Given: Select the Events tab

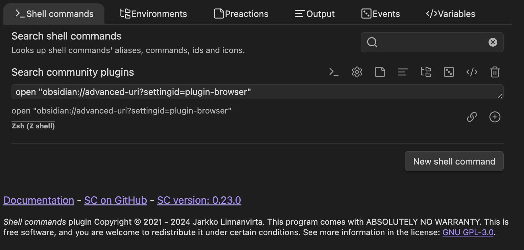Looking at the screenshot, I should click(380, 14).
